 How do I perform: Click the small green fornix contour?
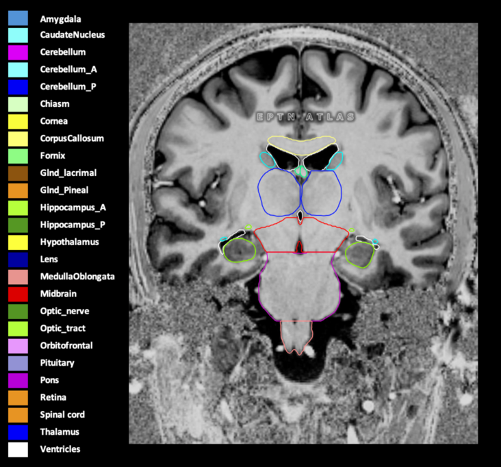coord(301,172)
